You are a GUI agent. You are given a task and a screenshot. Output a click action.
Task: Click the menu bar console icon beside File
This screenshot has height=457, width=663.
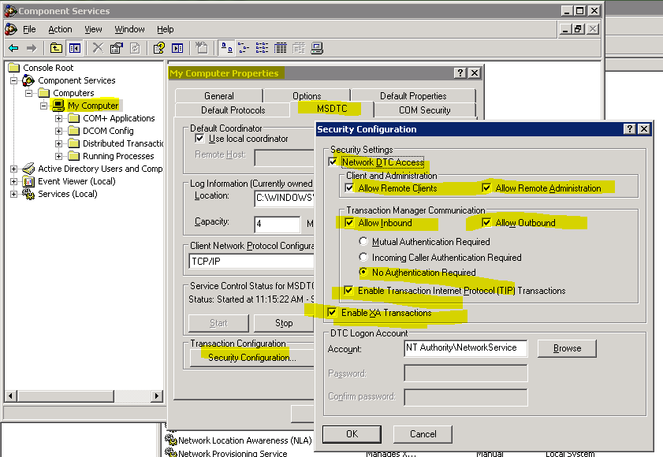[x=10, y=29]
